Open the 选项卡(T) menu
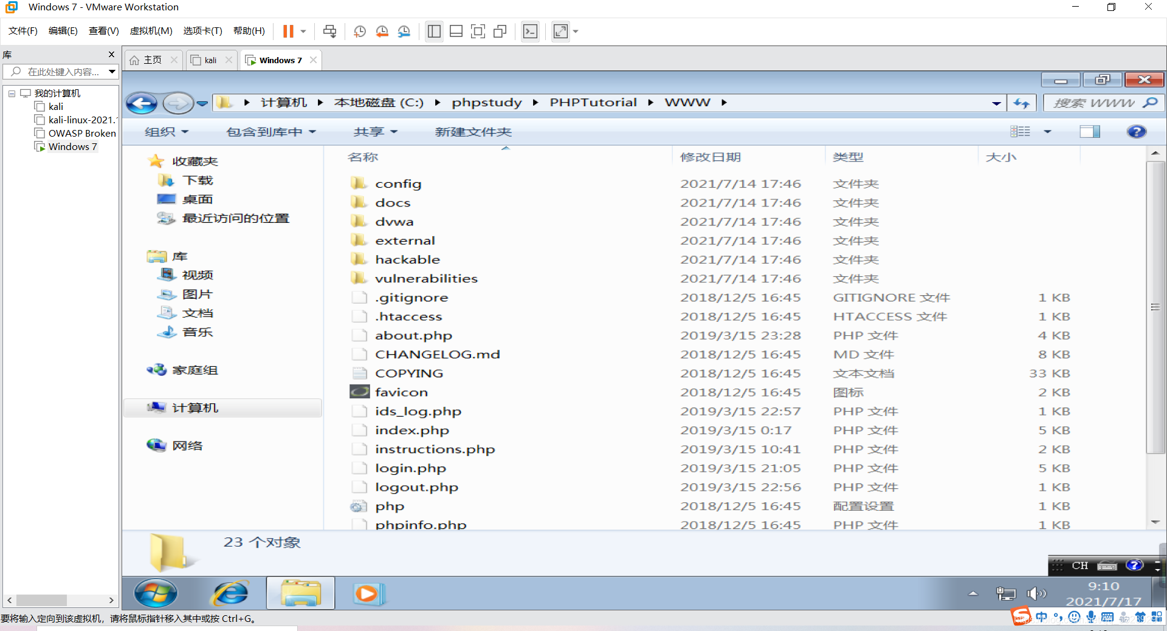 coord(203,31)
